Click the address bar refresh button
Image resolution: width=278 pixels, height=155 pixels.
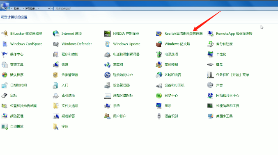click(x=52, y=9)
